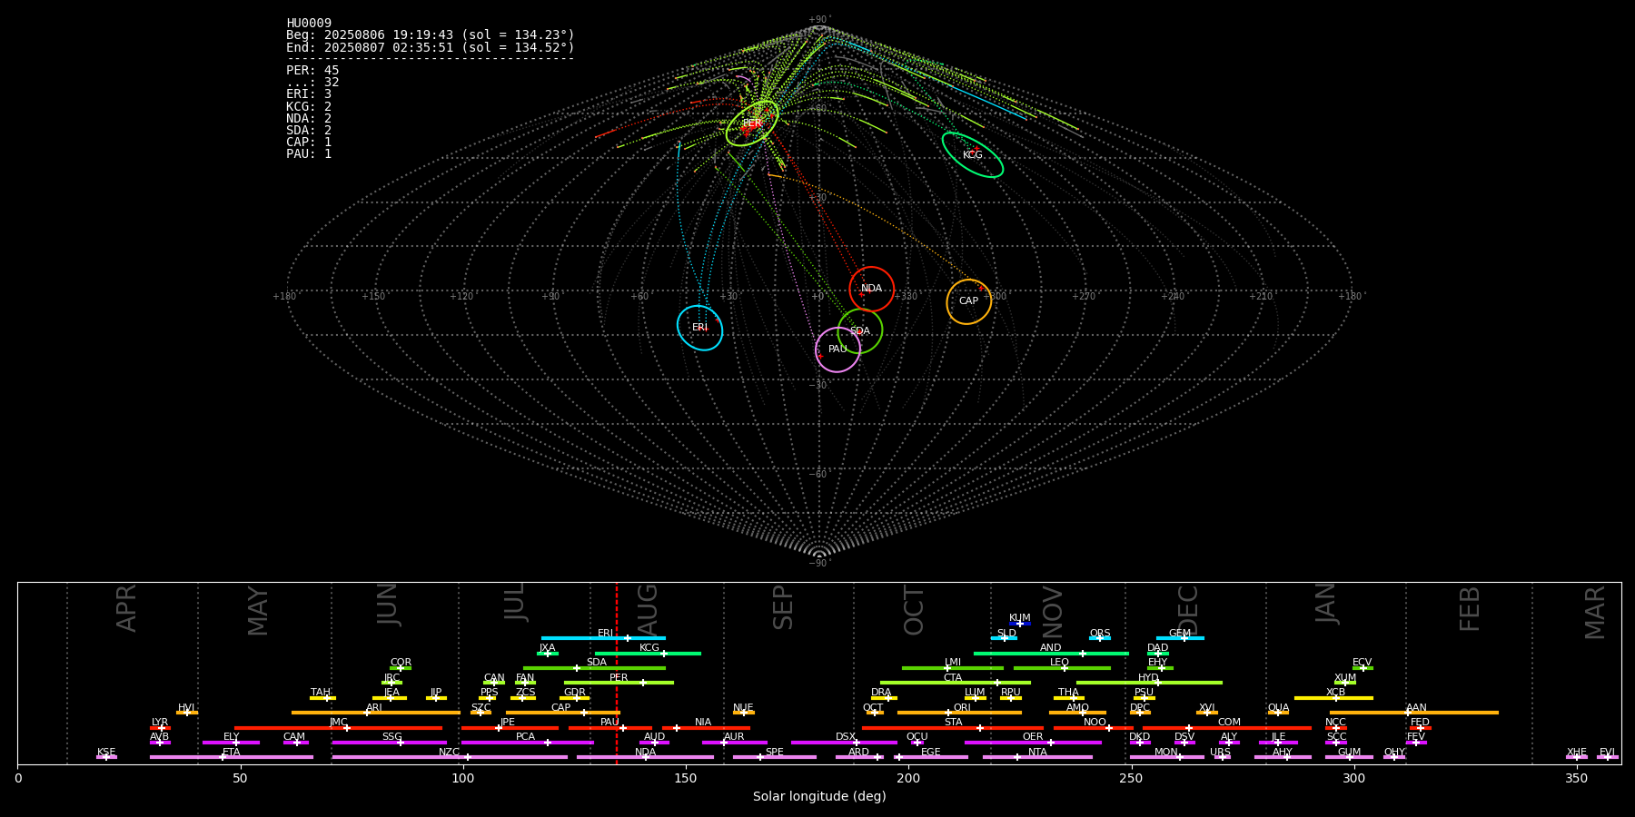The image size is (1635, 817).
Task: Select the COR shower bar in timeline
Action: 401,668
